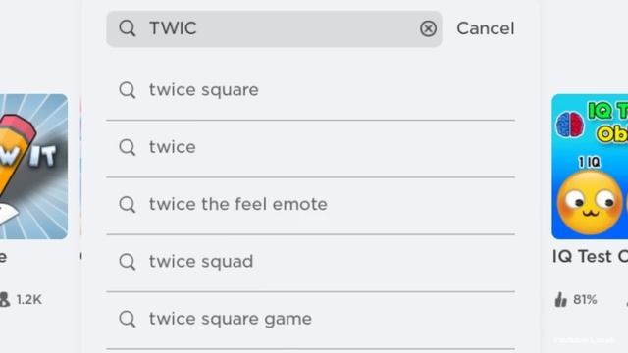This screenshot has height=353, width=628.
Task: Choose the 'twice' search suggestion
Action: point(310,148)
